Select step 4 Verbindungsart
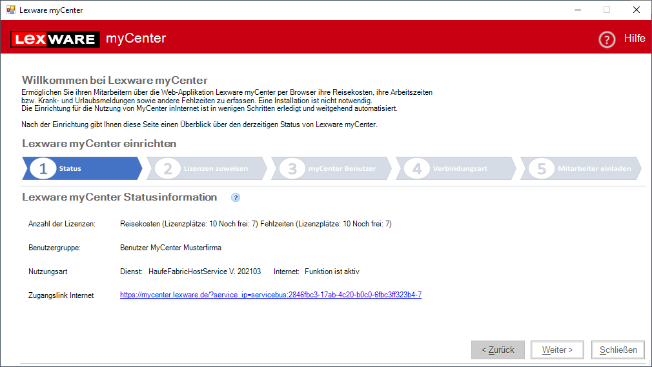The image size is (652, 367). 456,168
